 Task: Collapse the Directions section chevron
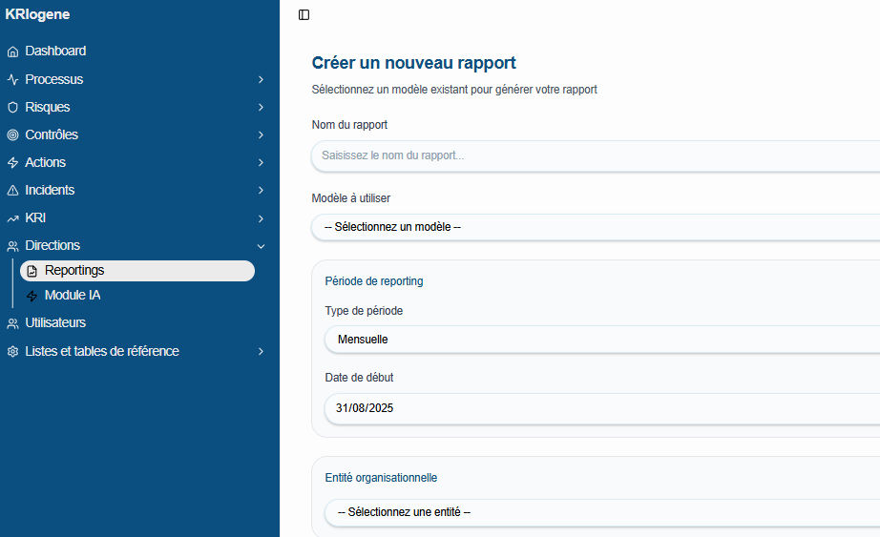pos(261,246)
